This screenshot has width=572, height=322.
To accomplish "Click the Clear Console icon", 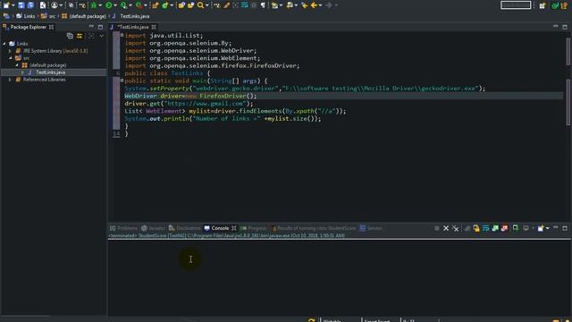I will pyautogui.click(x=467, y=228).
